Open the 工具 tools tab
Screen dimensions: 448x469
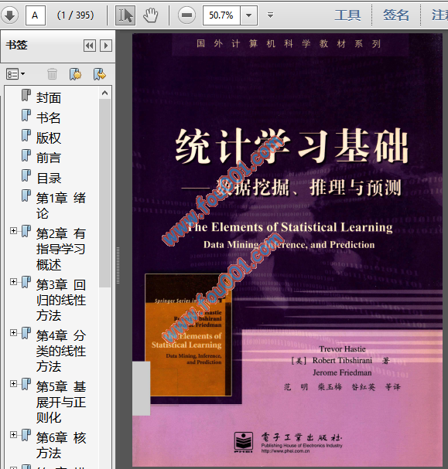pos(347,15)
